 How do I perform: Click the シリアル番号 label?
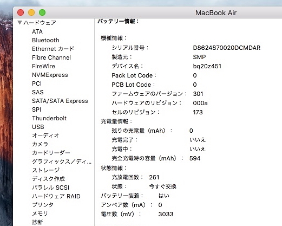click(x=130, y=48)
